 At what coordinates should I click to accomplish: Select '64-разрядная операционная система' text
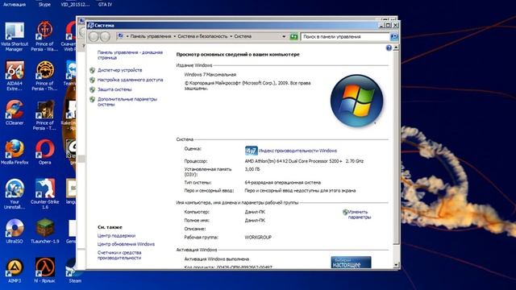283,182
